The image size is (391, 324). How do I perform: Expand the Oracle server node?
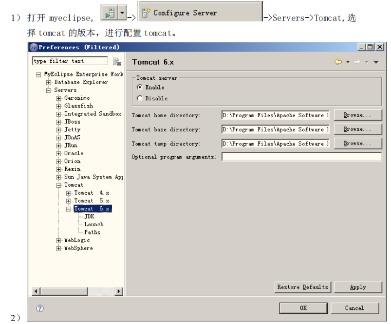58,154
